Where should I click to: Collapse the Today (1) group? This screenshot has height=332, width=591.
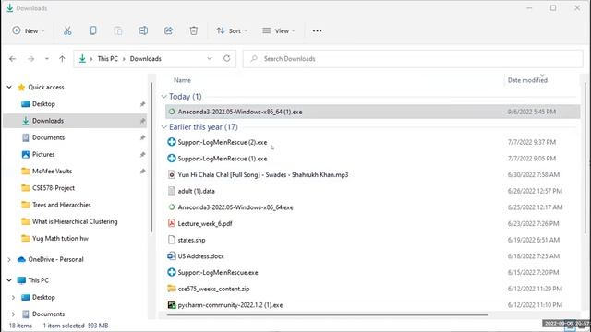(x=164, y=97)
